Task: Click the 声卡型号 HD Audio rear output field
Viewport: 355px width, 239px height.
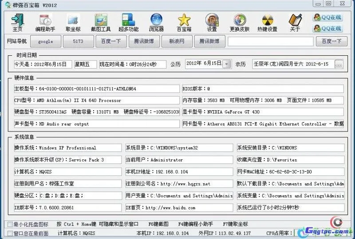Action: point(97,124)
